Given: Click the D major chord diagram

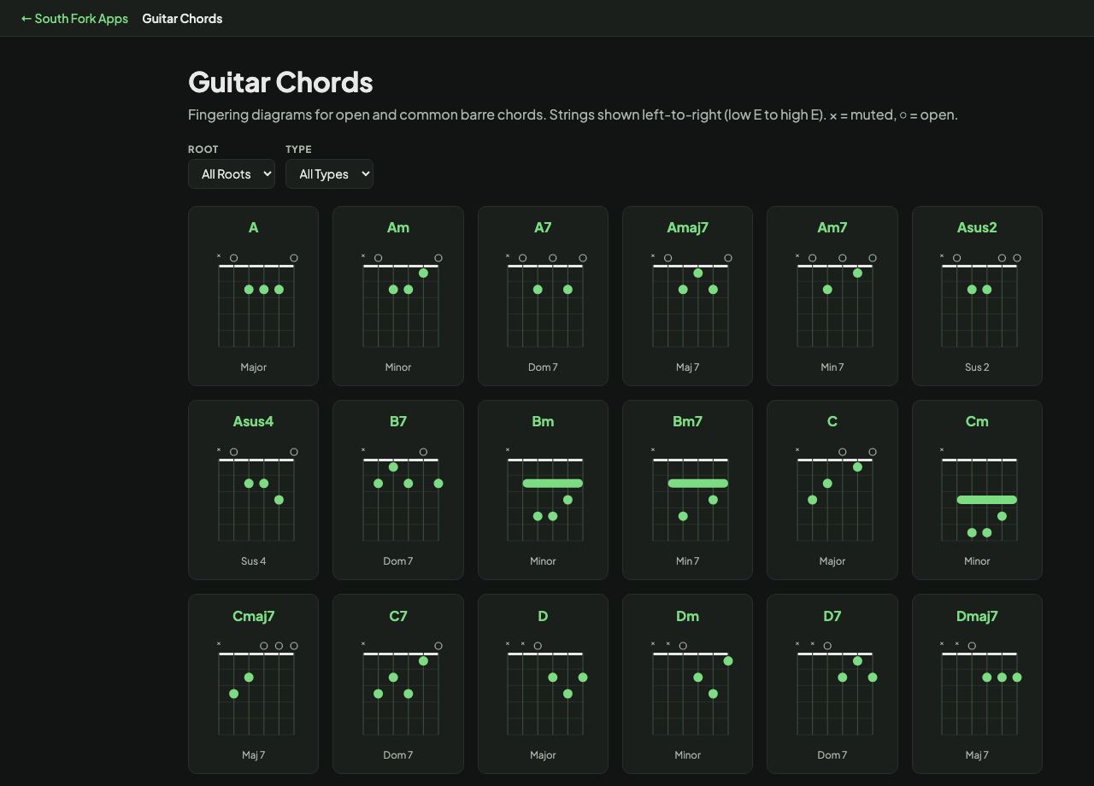Looking at the screenshot, I should click(x=543, y=683).
